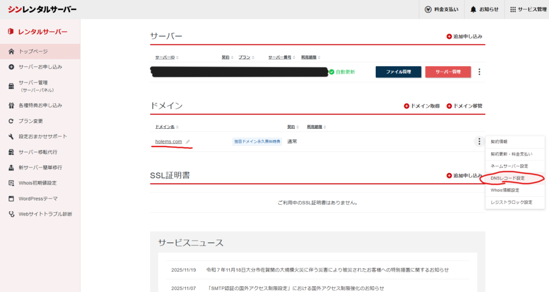Click the pencil edit icon beside holems.com
549x292 pixels.
point(188,142)
